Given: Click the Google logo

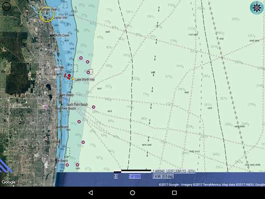Looking at the screenshot, I should click(9, 182).
